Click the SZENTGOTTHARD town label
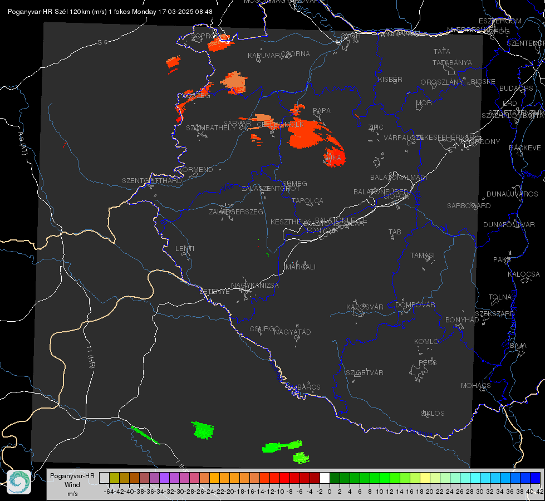This screenshot has height=501, width=545. coord(152,181)
